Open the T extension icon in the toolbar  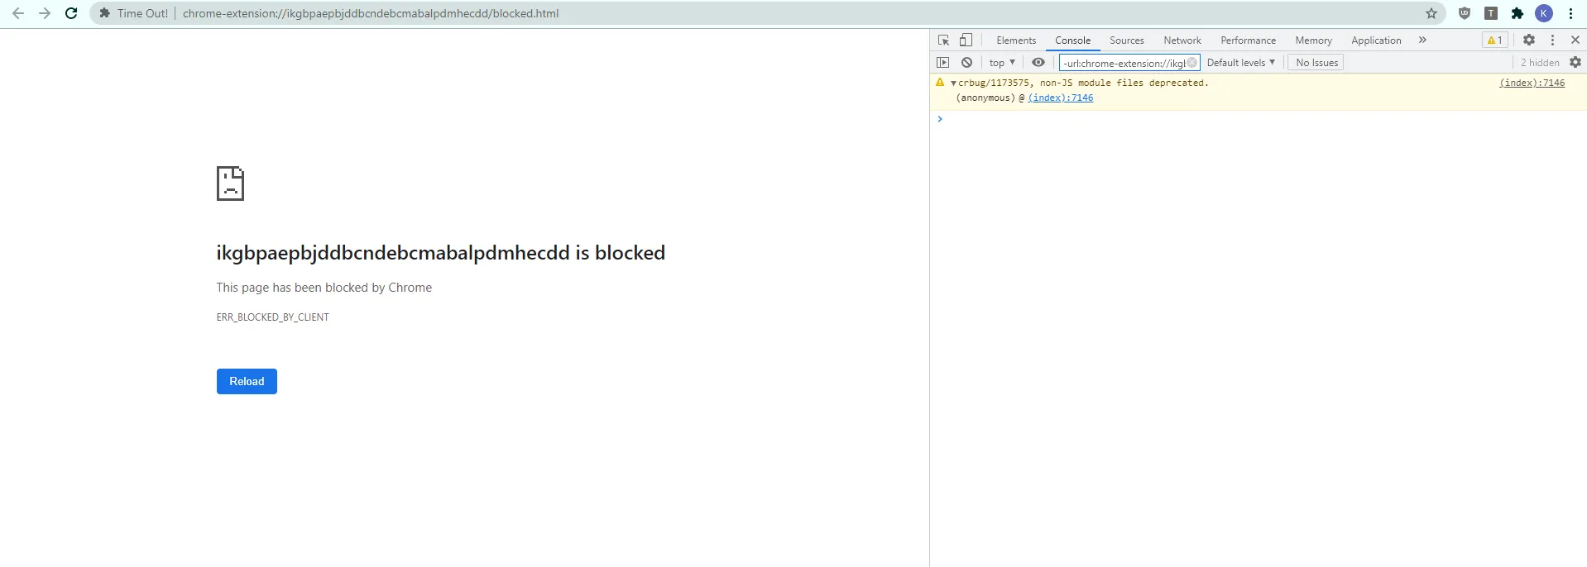[x=1491, y=13]
